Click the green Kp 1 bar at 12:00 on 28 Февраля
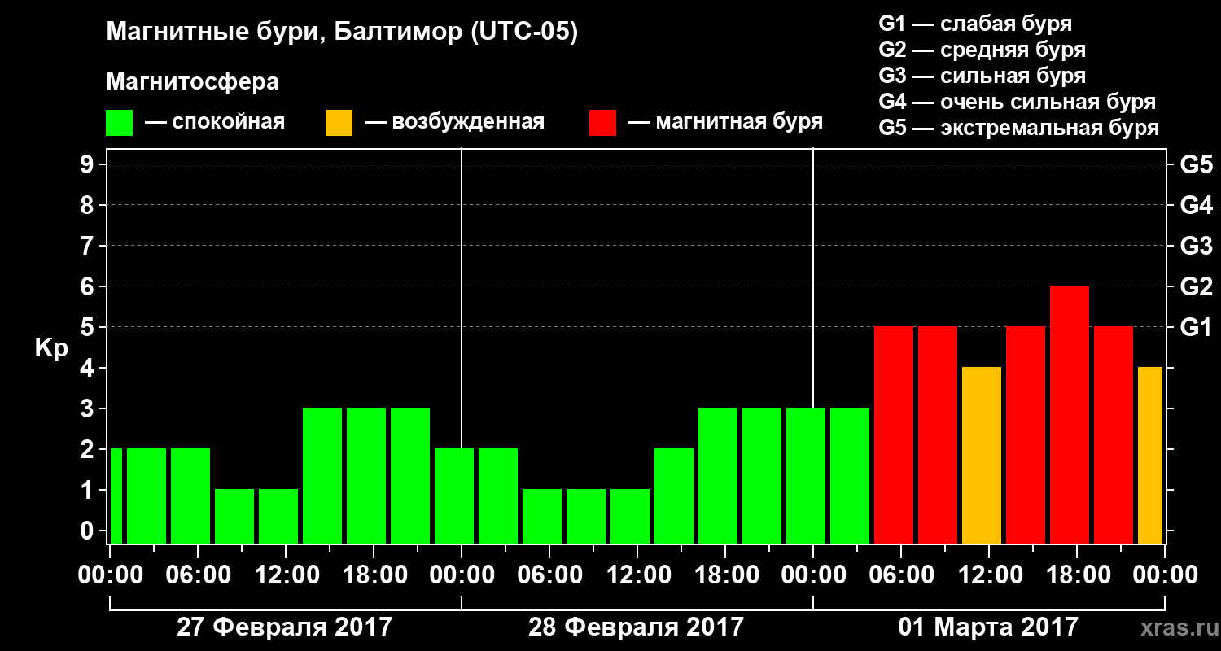The height and width of the screenshot is (651, 1221). pyautogui.click(x=630, y=517)
